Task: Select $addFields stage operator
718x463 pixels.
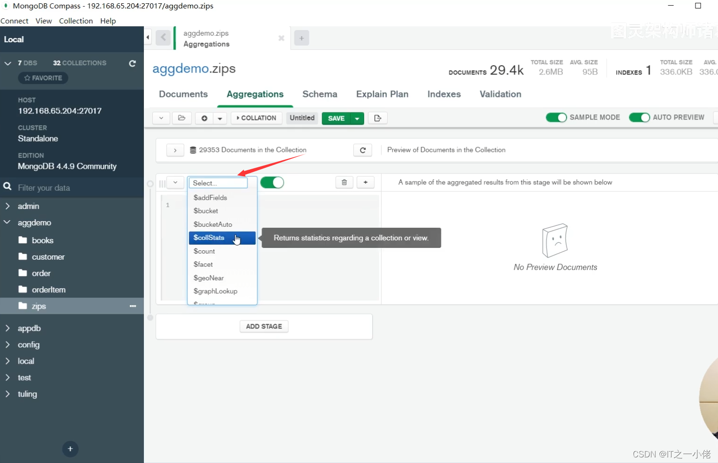Action: 222,198
